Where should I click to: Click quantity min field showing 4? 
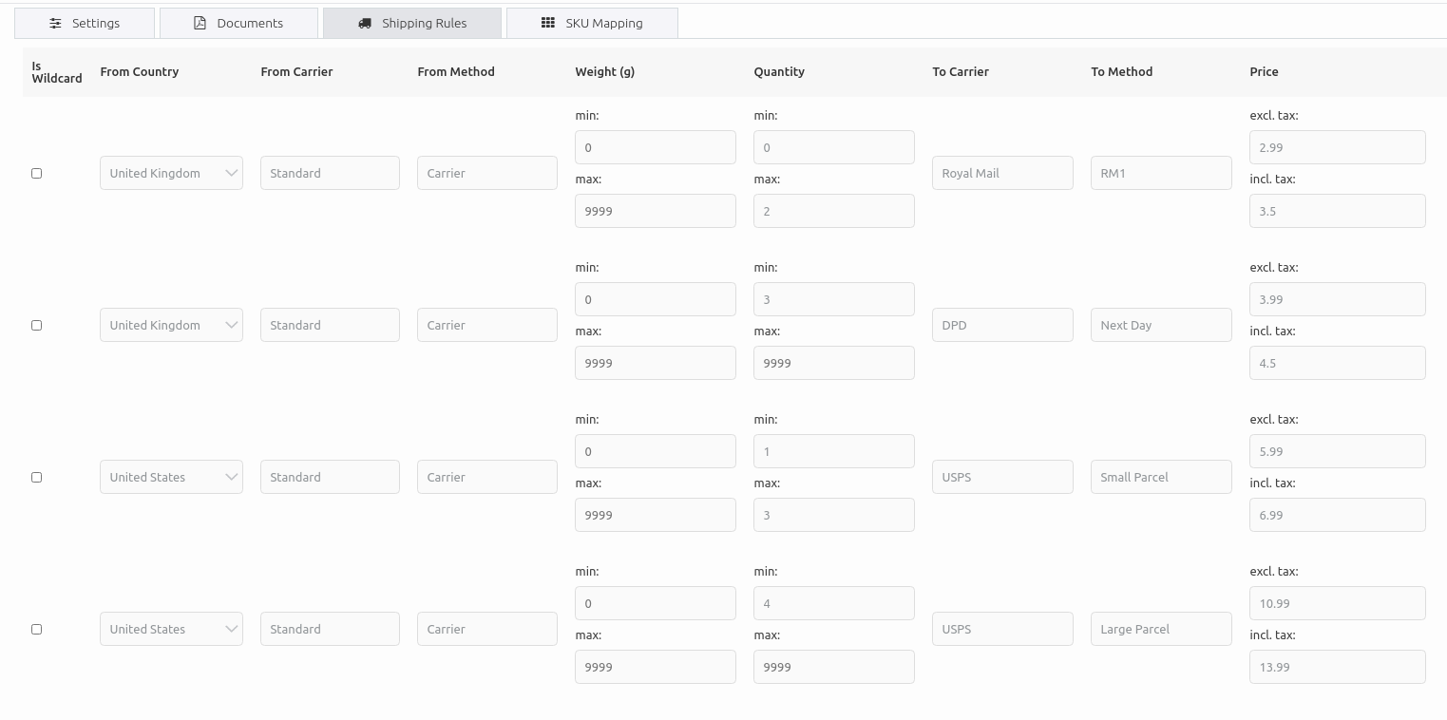(x=834, y=603)
